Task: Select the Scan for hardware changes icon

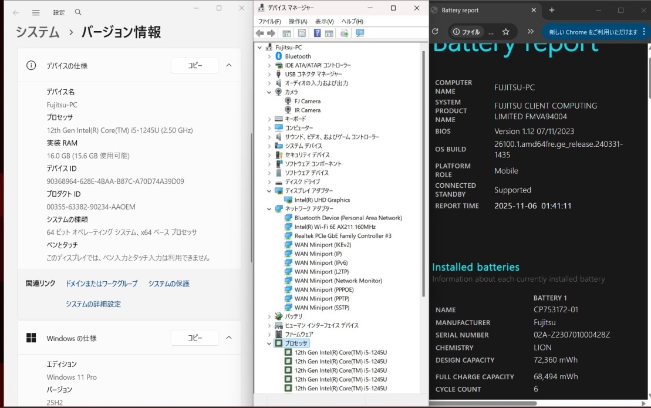Action: [x=360, y=33]
